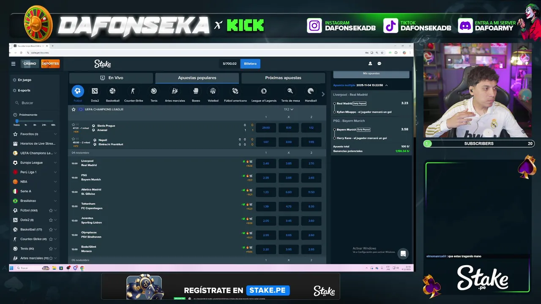541x304 pixels.
Task: Select the Tenis sport icon
Action: click(154, 91)
